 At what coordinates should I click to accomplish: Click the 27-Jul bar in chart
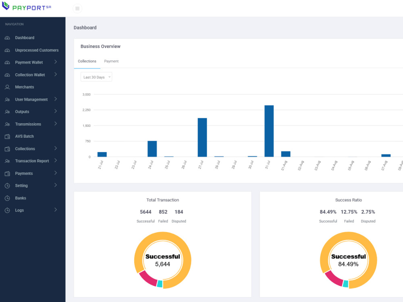(x=202, y=137)
